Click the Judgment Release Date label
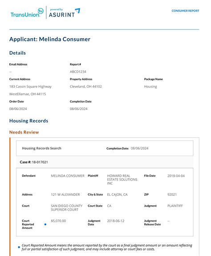 point(152,223)
